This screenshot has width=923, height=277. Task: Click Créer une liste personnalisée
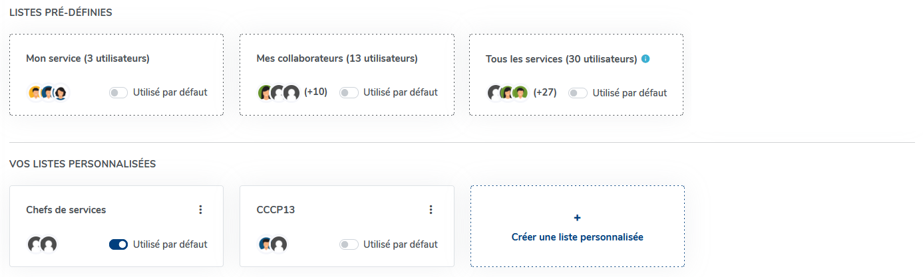click(x=577, y=236)
